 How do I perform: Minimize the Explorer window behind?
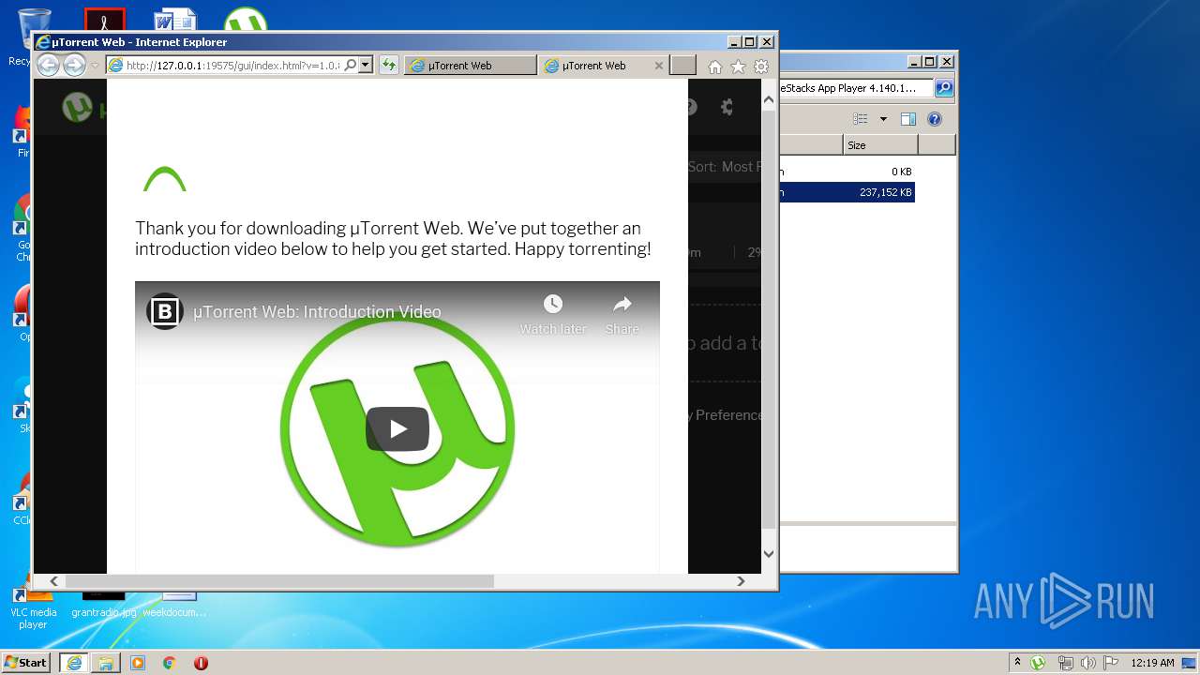913,62
